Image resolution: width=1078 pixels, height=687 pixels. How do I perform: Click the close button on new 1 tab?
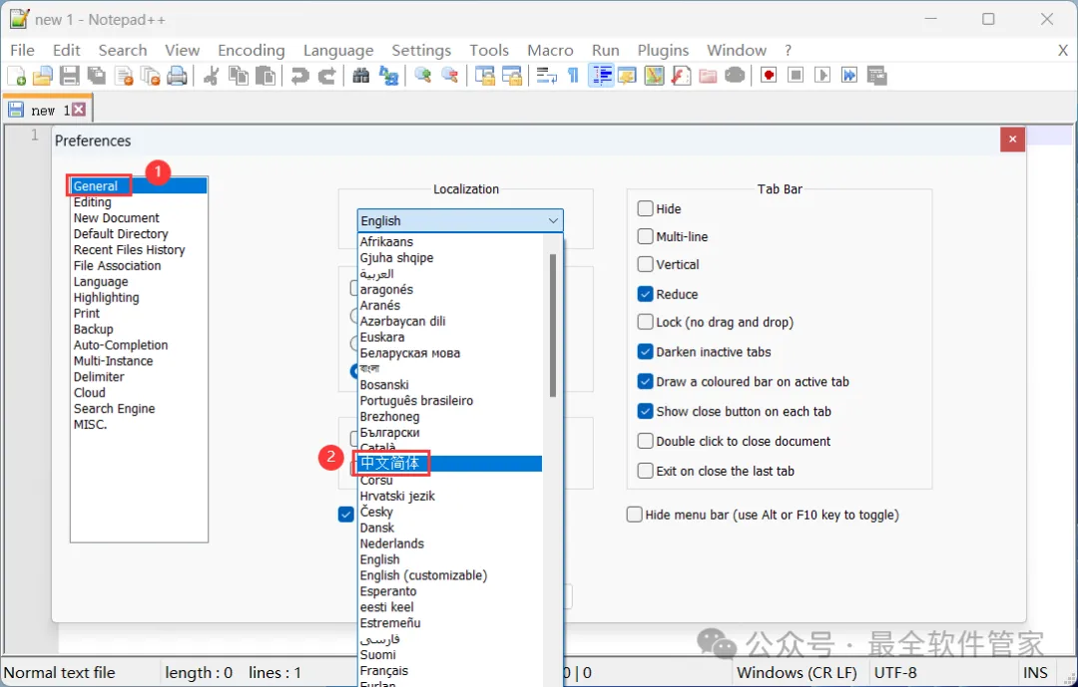(x=79, y=110)
